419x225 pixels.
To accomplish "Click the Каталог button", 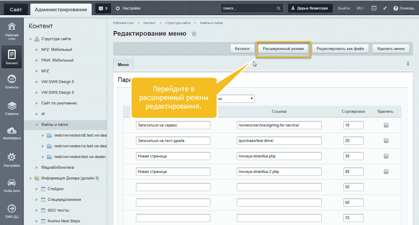I will tap(242, 49).
